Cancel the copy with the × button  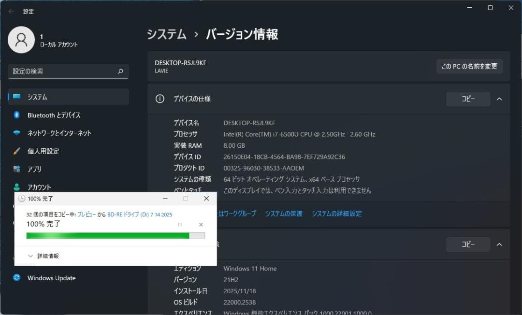pos(201,224)
